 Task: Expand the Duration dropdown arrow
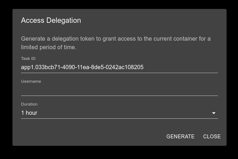pyautogui.click(x=214, y=113)
